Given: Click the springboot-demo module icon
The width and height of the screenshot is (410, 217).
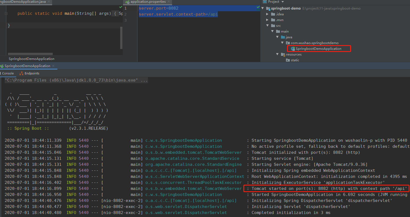Looking at the screenshot, I should coord(268,8).
